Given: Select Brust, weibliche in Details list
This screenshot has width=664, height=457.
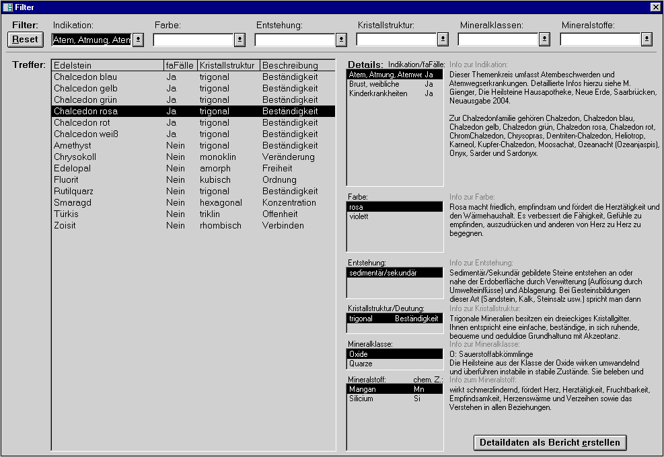Looking at the screenshot, I should click(395, 84).
